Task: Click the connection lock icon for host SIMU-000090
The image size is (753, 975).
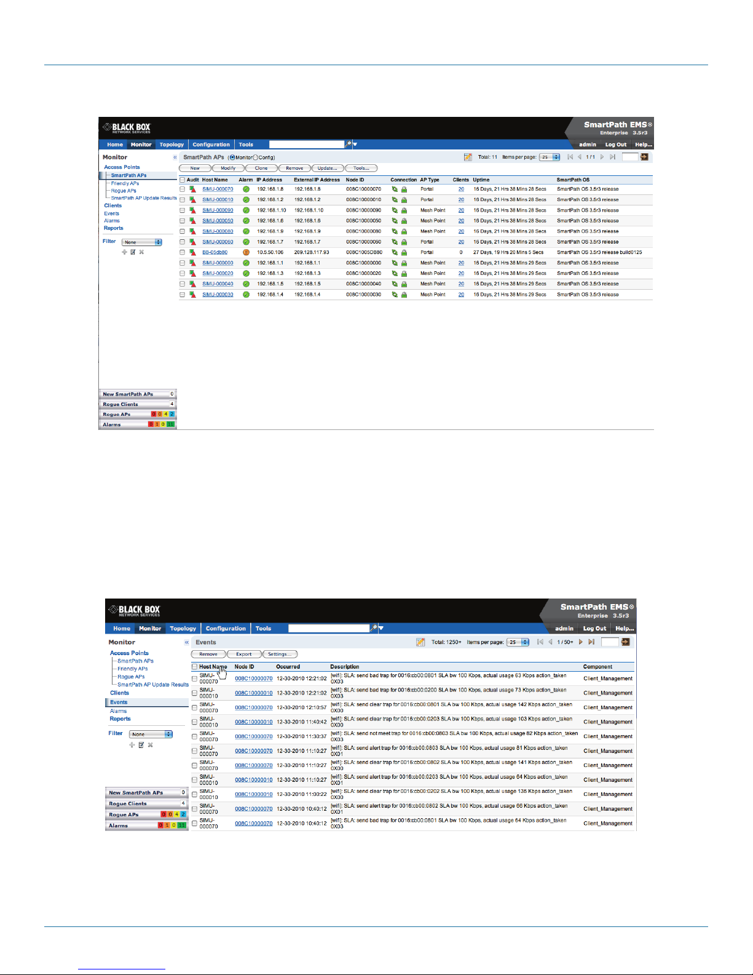Action: tap(404, 210)
